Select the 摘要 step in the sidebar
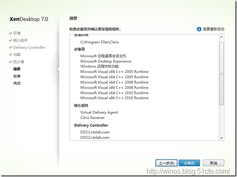Image resolution: width=237 pixels, height=177 pixels. [17, 69]
